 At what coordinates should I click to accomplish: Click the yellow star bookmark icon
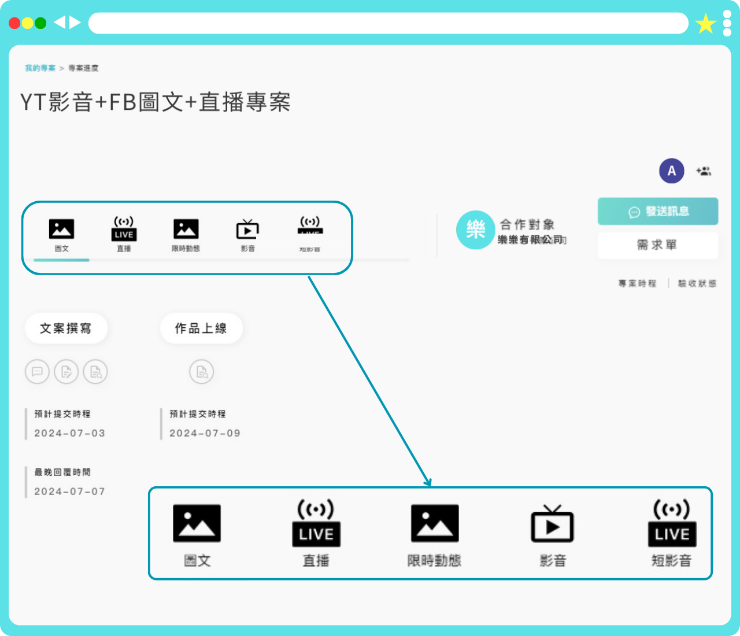705,24
